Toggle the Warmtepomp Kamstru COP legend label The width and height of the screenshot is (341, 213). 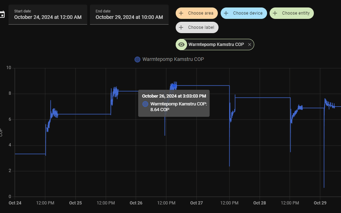173,60
